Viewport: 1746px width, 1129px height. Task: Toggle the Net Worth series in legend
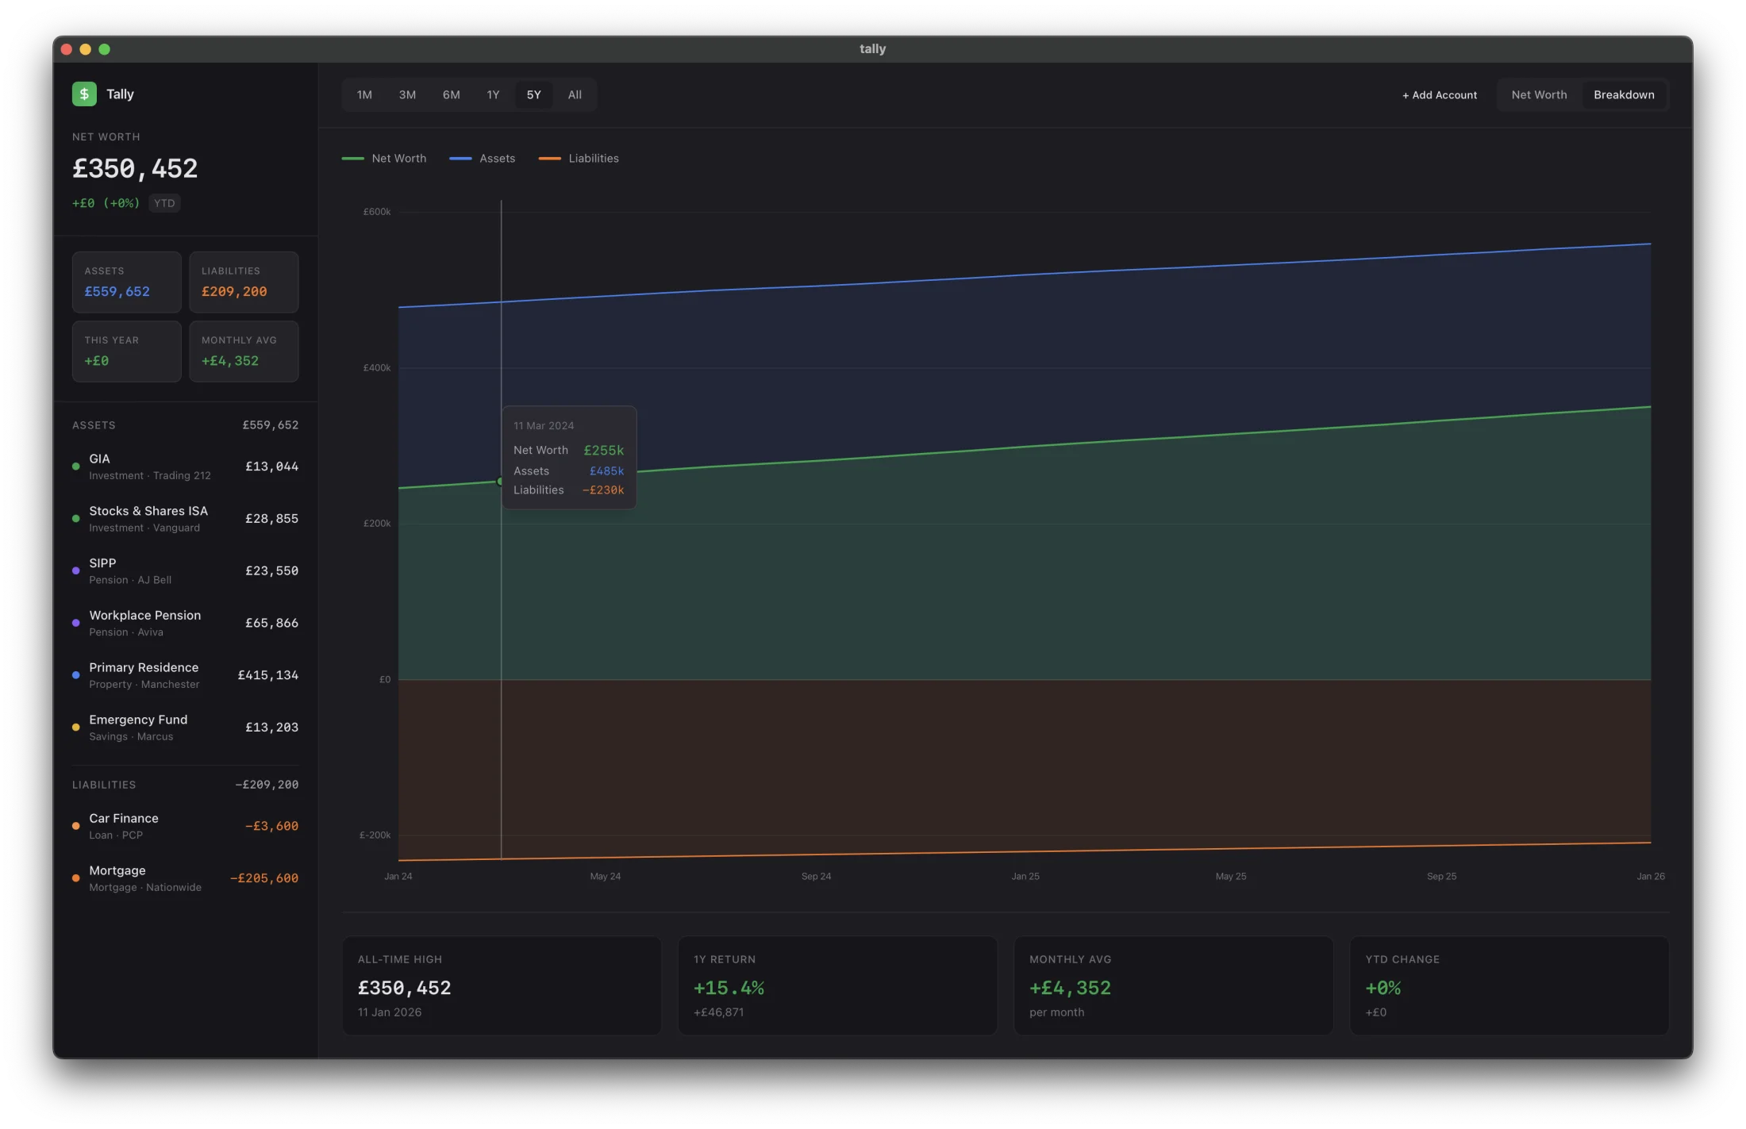pyautogui.click(x=384, y=159)
